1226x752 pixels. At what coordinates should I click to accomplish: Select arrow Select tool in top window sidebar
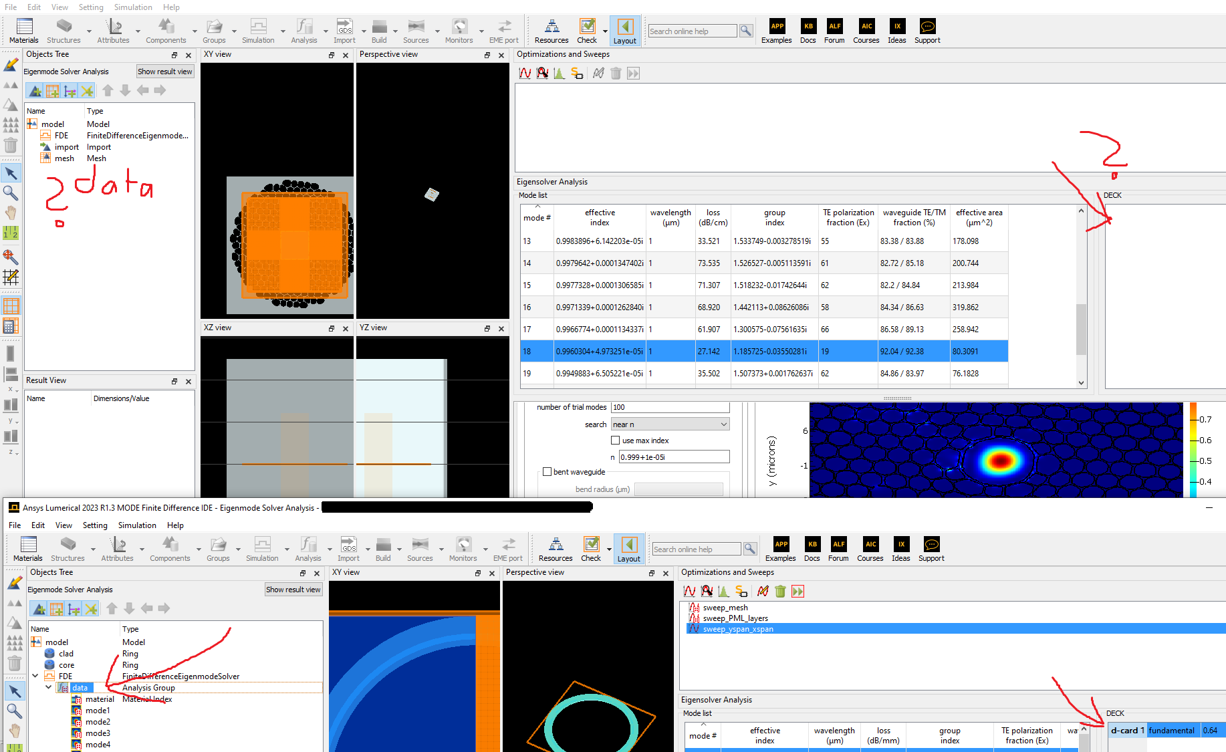[x=11, y=173]
